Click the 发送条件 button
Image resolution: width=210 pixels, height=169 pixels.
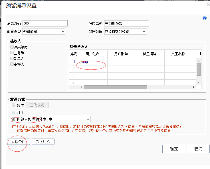click(x=19, y=142)
